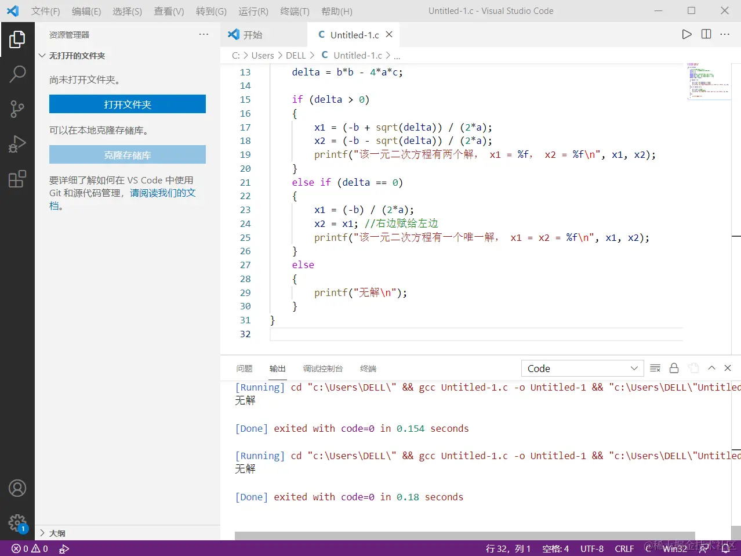Image resolution: width=741 pixels, height=556 pixels.
Task: Split the editor to the right
Action: click(706, 34)
